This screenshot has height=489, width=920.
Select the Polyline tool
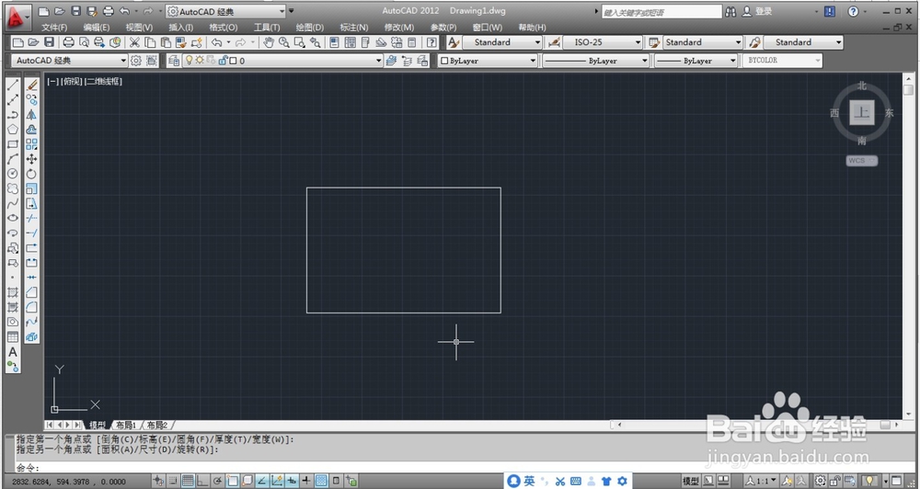click(12, 114)
